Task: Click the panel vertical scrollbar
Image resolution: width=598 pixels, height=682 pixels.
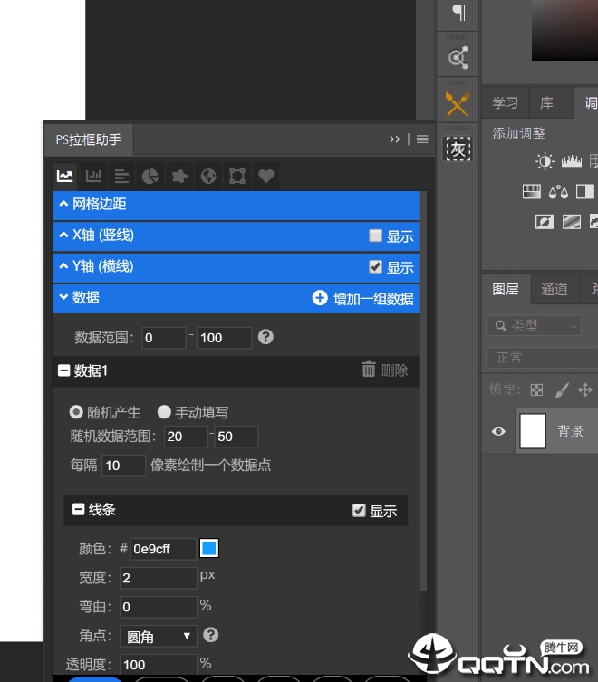Action: (x=423, y=391)
